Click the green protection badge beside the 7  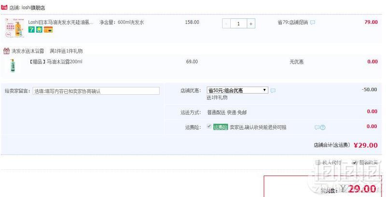[x=40, y=30]
